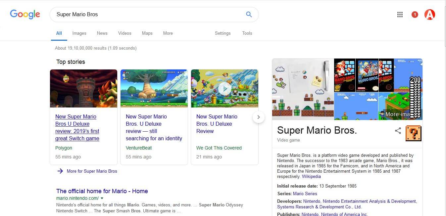Image resolution: width=446 pixels, height=216 pixels.
Task: Share the Super Mario Bros. knowledge panel
Action: click(398, 131)
